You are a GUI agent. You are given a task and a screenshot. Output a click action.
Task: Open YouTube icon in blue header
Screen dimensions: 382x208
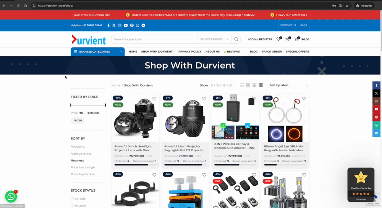tap(125, 25)
